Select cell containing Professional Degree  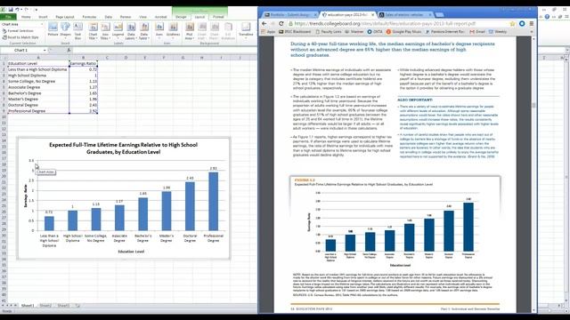(x=38, y=111)
